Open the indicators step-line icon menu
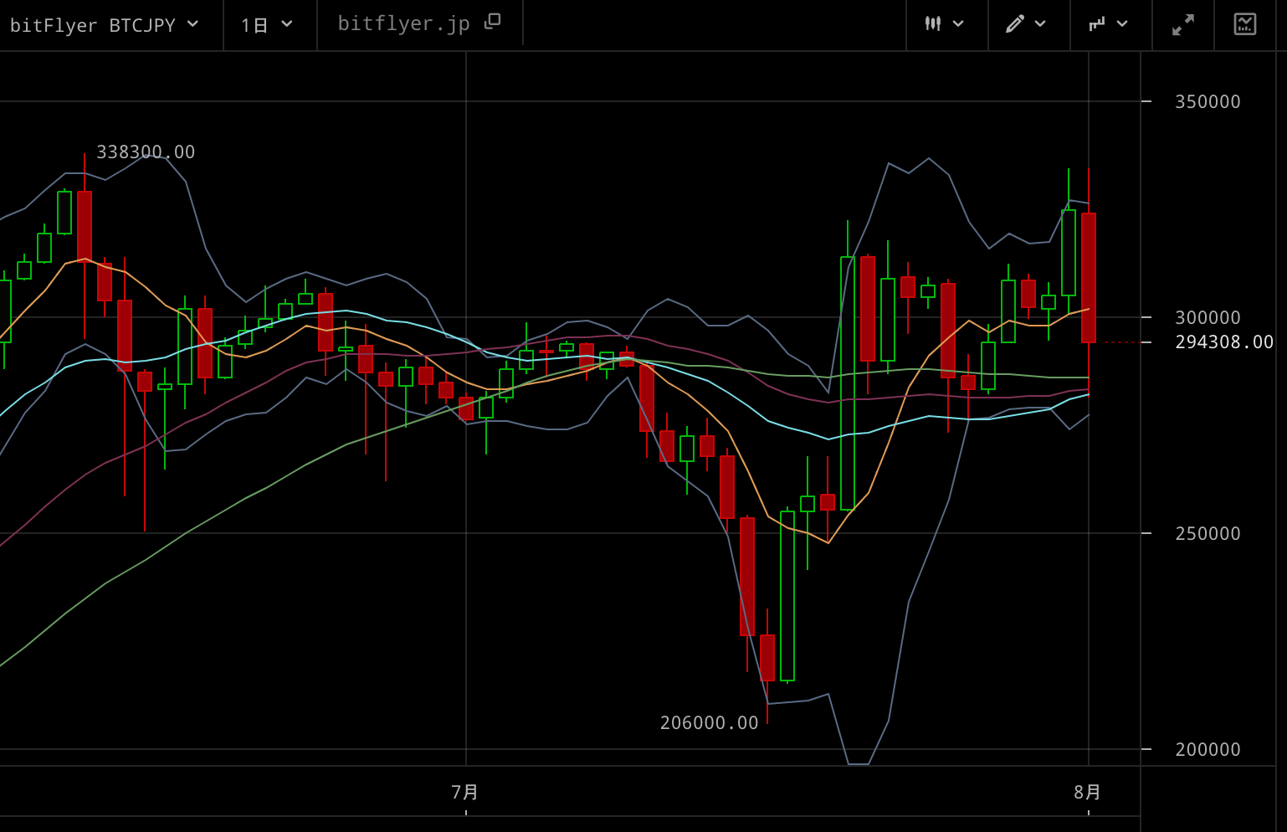This screenshot has height=832, width=1287. pos(1097,23)
